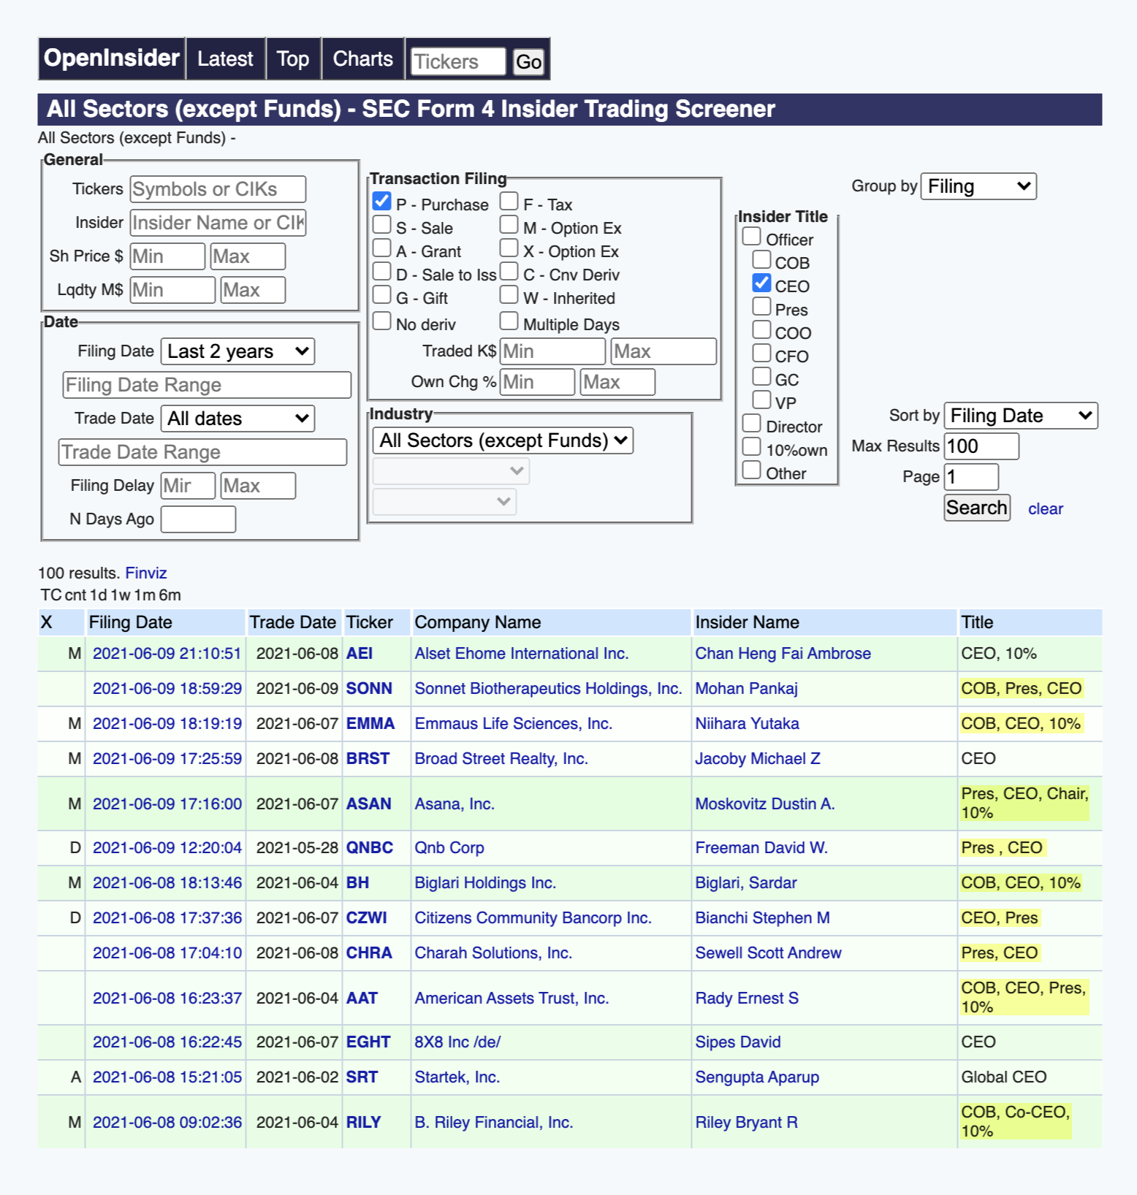Sort table by Ticker column header
The height and width of the screenshot is (1195, 1137).
[x=369, y=622]
